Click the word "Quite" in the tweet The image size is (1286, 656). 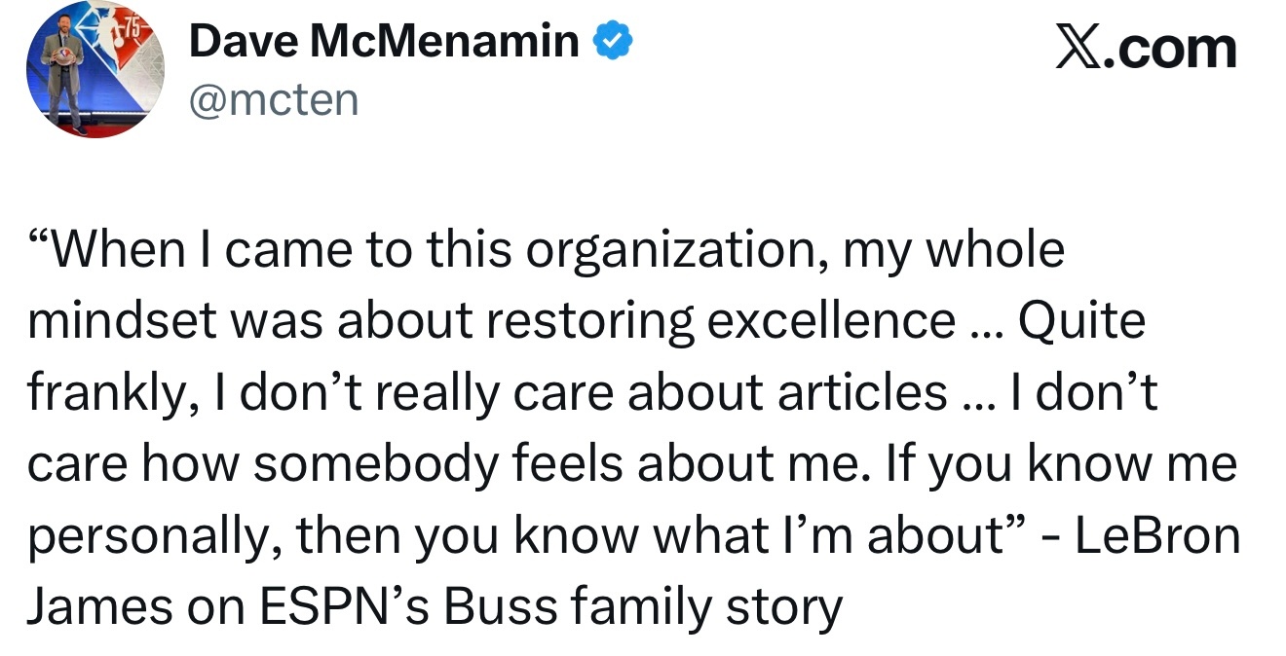tap(1081, 322)
